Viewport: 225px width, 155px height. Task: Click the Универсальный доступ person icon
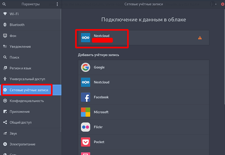(x=5, y=79)
